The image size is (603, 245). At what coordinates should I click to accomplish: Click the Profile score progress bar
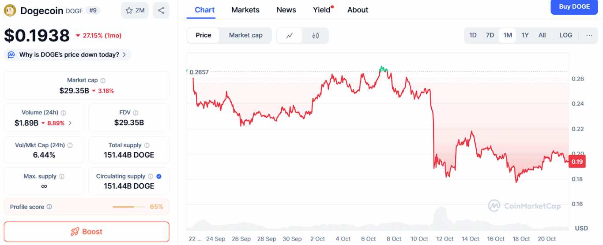[x=129, y=207]
